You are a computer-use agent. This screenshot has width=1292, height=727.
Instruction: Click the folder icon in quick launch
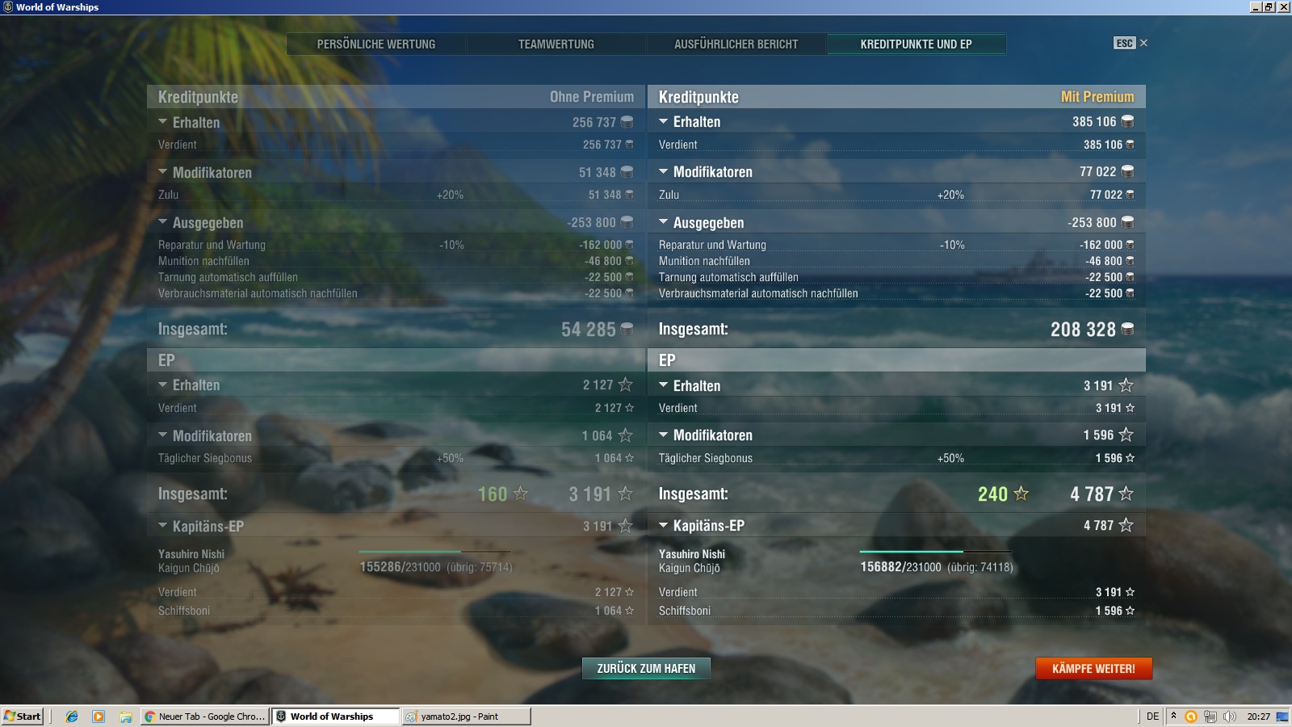click(x=125, y=716)
